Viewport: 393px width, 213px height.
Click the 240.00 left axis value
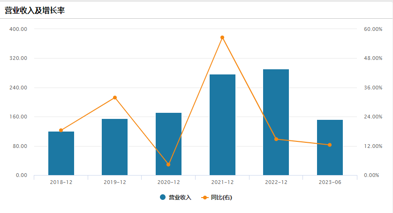pyautogui.click(x=18, y=88)
